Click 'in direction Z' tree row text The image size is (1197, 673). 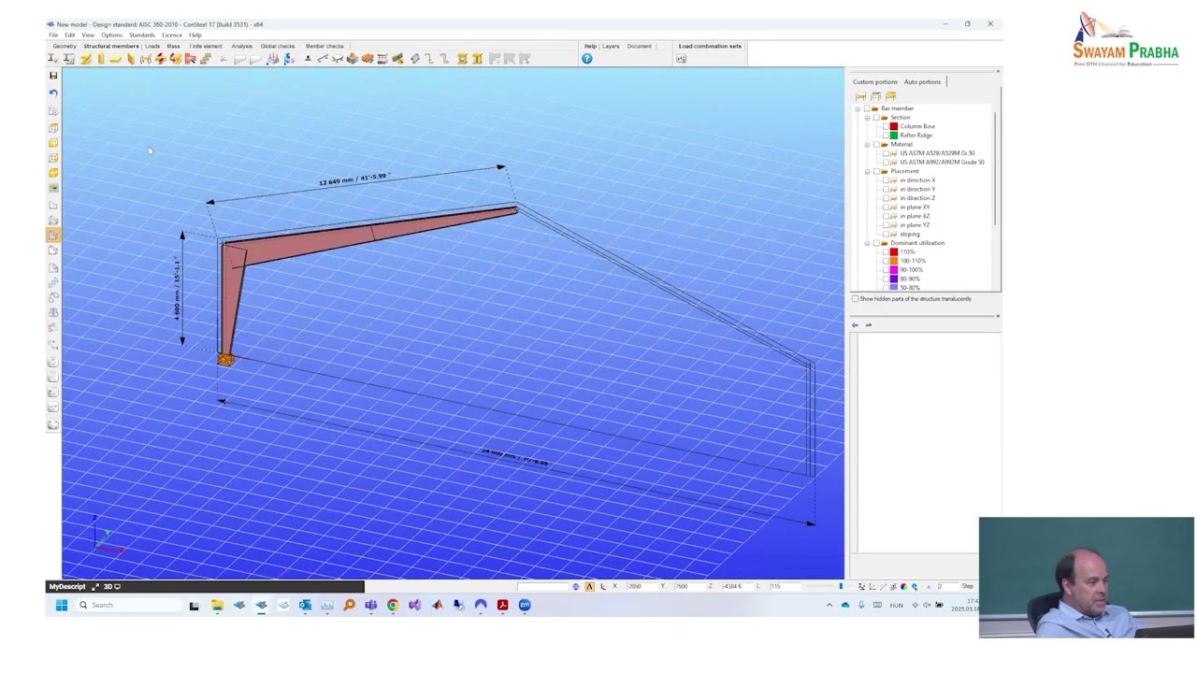point(917,198)
